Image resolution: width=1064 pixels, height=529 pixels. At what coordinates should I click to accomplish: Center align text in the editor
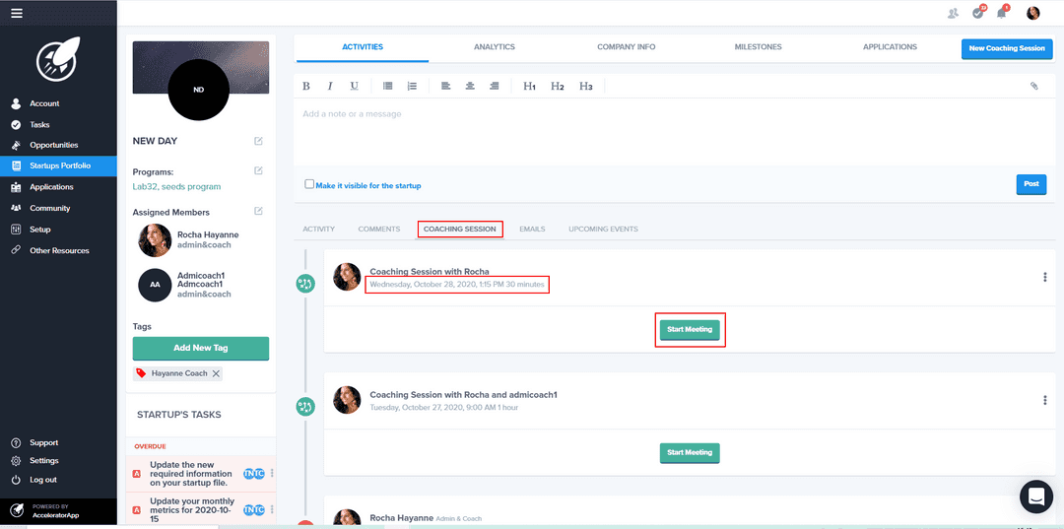tap(470, 86)
